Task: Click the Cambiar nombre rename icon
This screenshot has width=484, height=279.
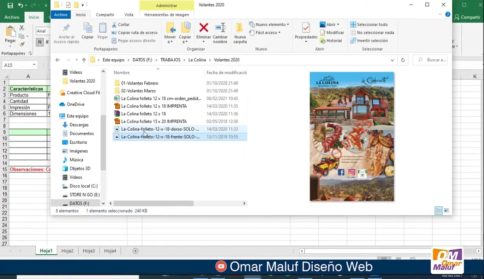Action: coord(220,28)
